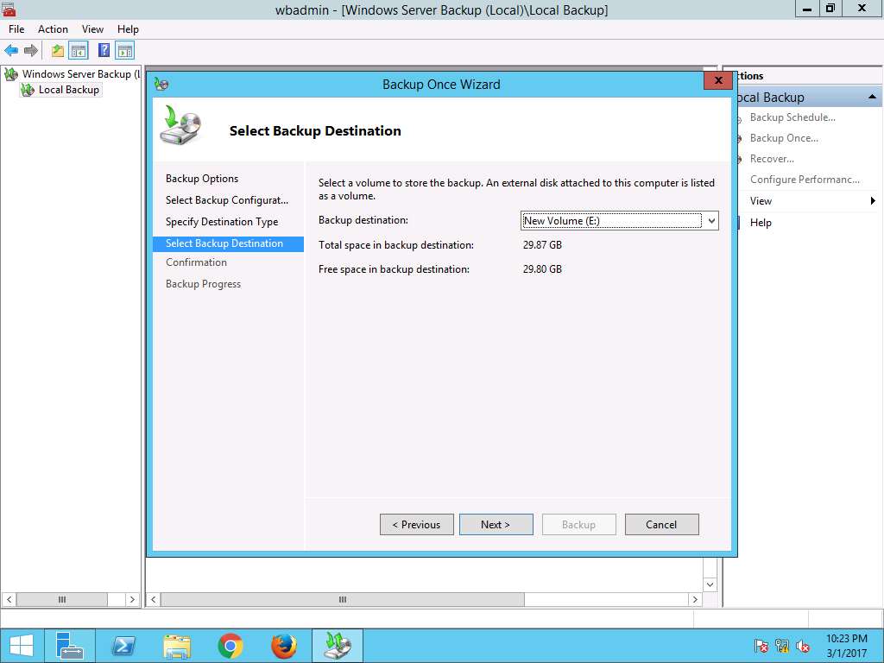
Task: Toggle Show/Hide Console Tree toolbar icon
Action: coord(79,51)
